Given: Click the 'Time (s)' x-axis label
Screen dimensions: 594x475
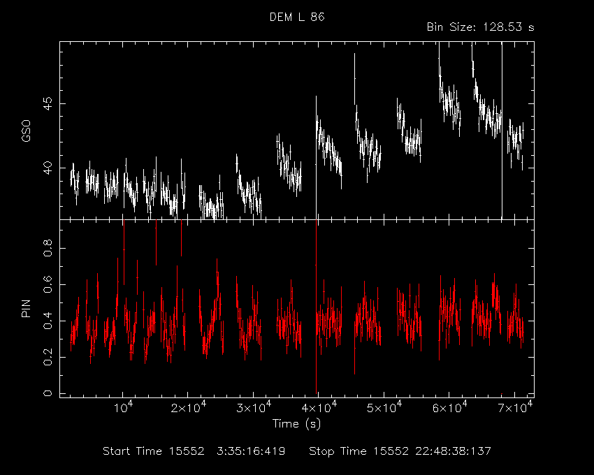Looking at the screenshot, I should (296, 423).
